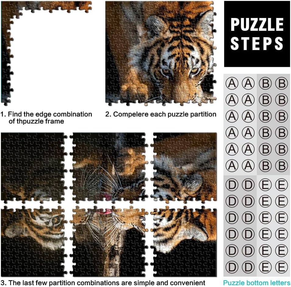Open the completed tiger face partition image

point(161,53)
